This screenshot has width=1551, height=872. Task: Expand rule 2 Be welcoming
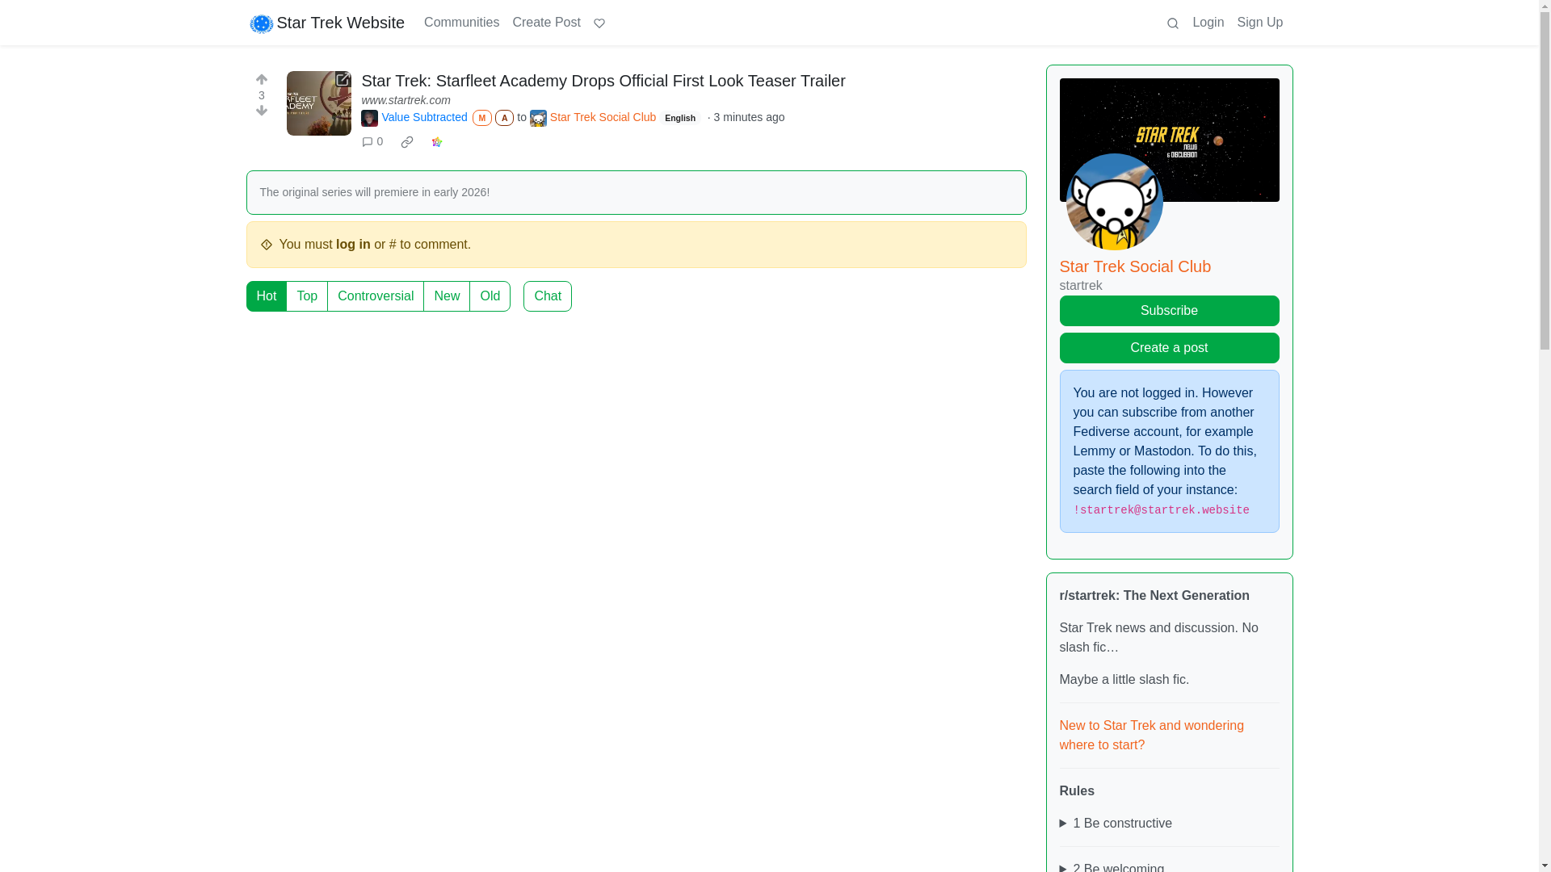(1169, 867)
